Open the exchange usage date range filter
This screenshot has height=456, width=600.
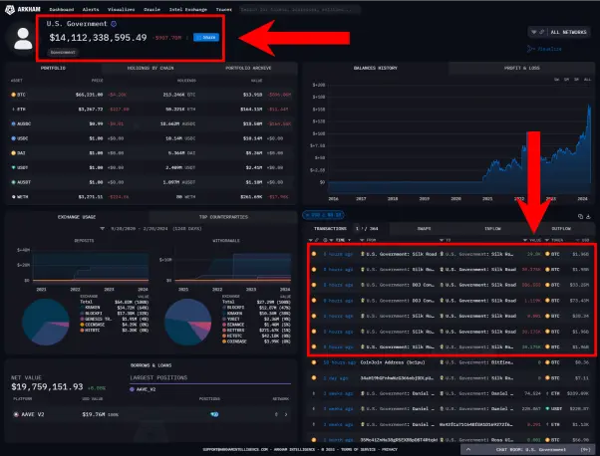click(103, 229)
